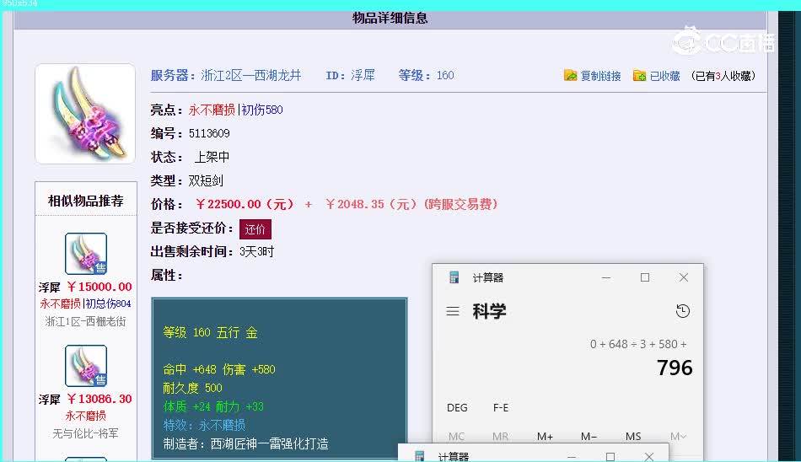801x462 pixels.
Task: Expand the M memory dropdown list
Action: (678, 437)
